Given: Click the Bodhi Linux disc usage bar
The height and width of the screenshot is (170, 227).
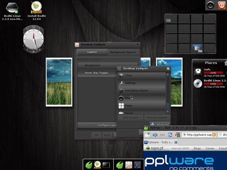Looking at the screenshot, I should click(x=213, y=84).
